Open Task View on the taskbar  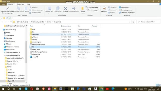coord(14,89)
